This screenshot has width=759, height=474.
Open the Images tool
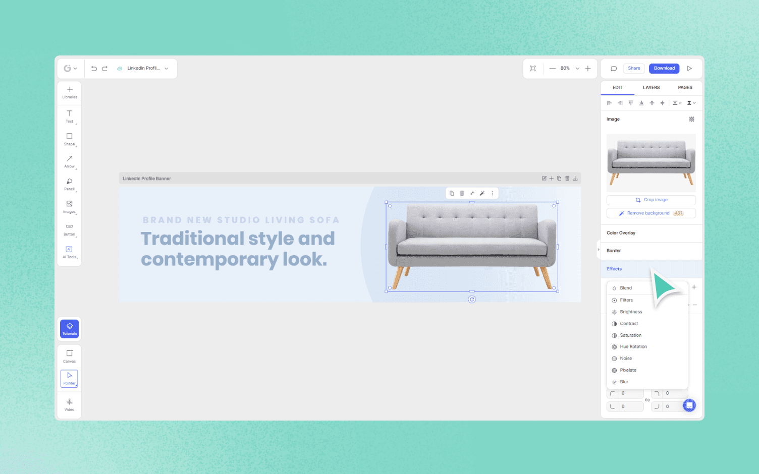click(70, 207)
